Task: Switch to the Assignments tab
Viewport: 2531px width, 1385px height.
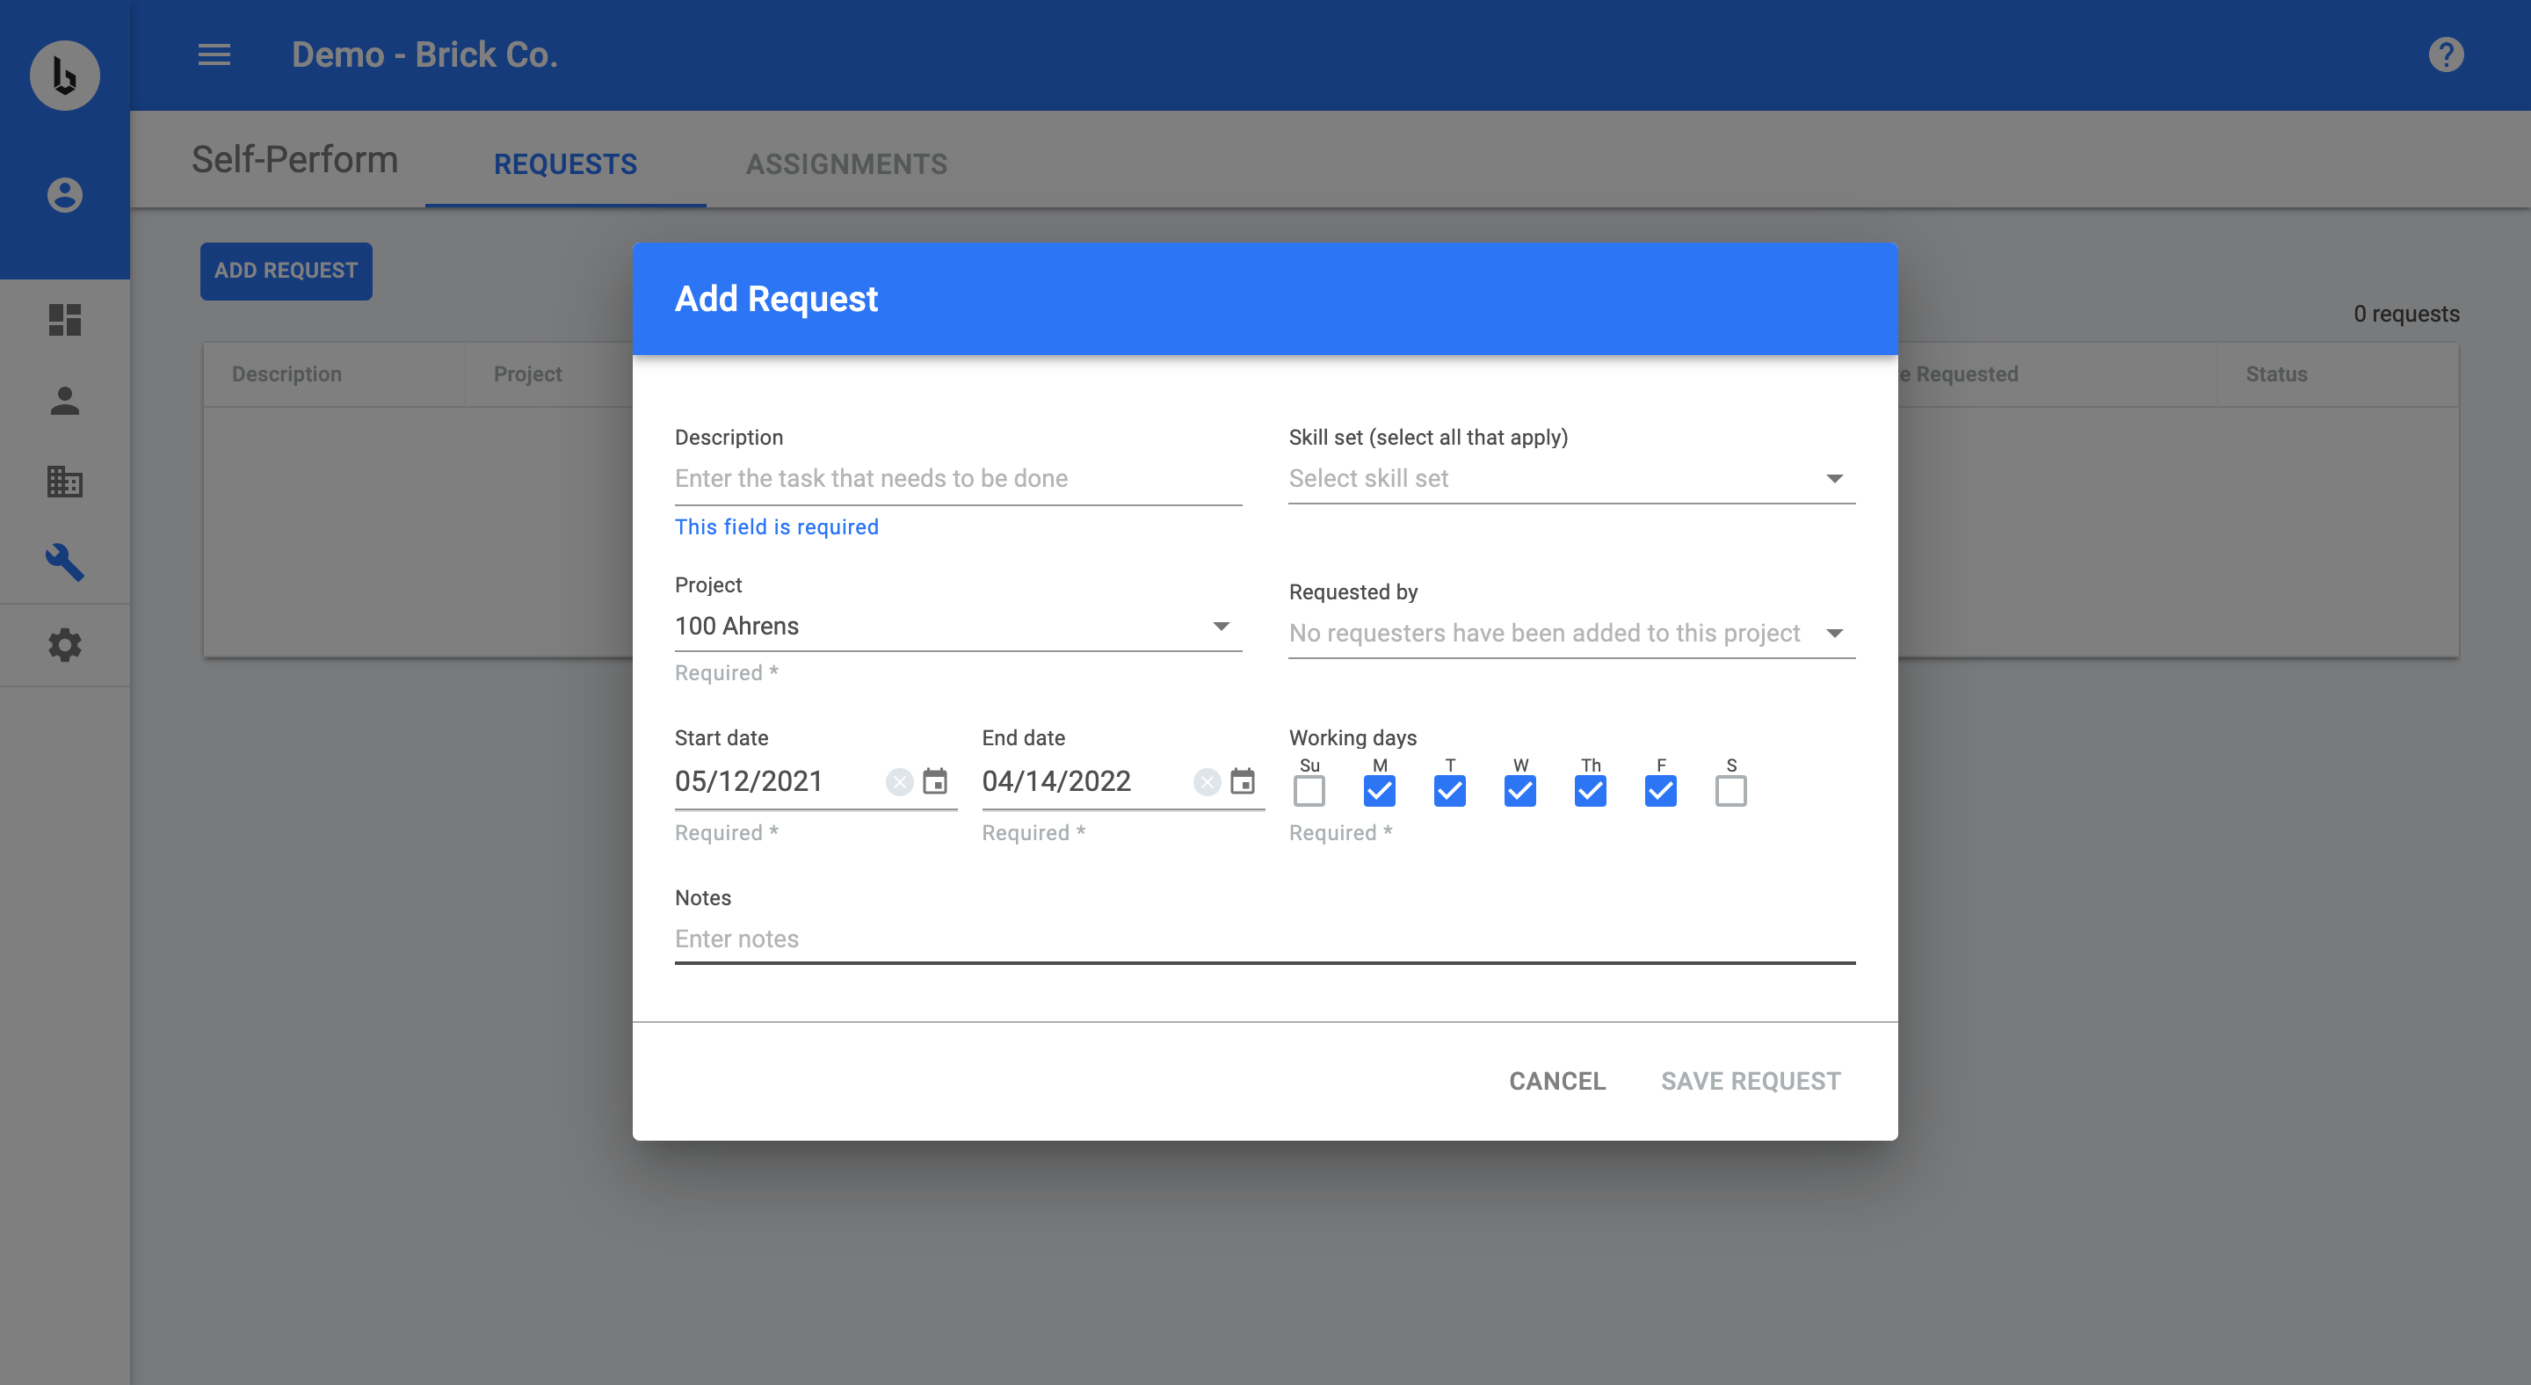Action: 846,164
